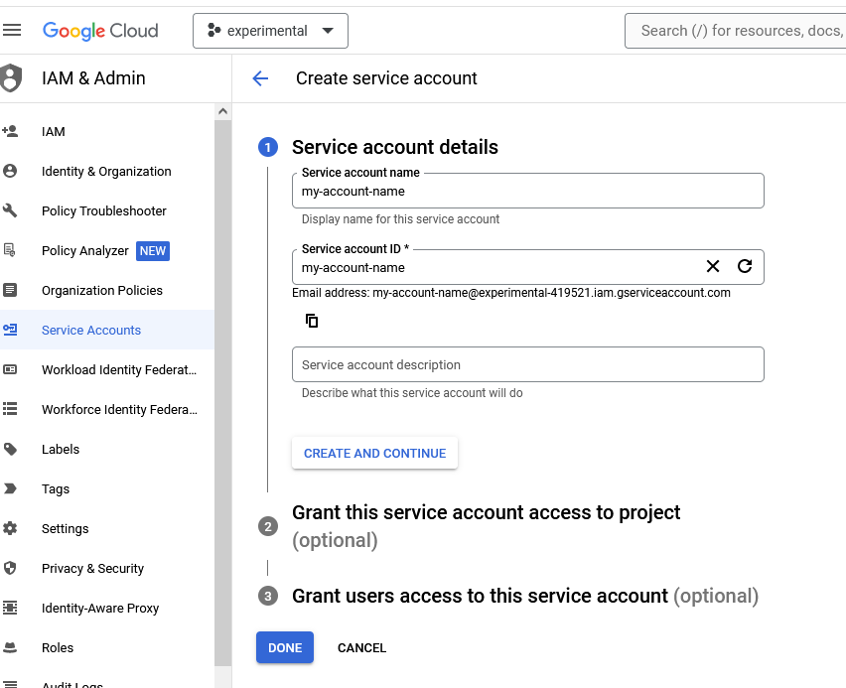Click the Service account description field
This screenshot has height=688, width=846.
(527, 364)
